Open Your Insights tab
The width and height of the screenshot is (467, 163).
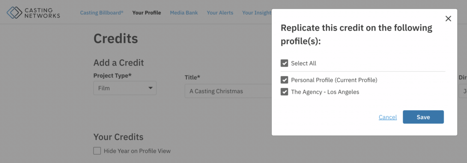(x=257, y=13)
